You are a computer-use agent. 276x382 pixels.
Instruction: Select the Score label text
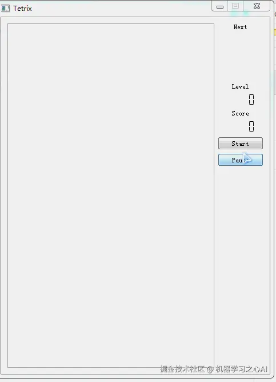(x=240, y=113)
